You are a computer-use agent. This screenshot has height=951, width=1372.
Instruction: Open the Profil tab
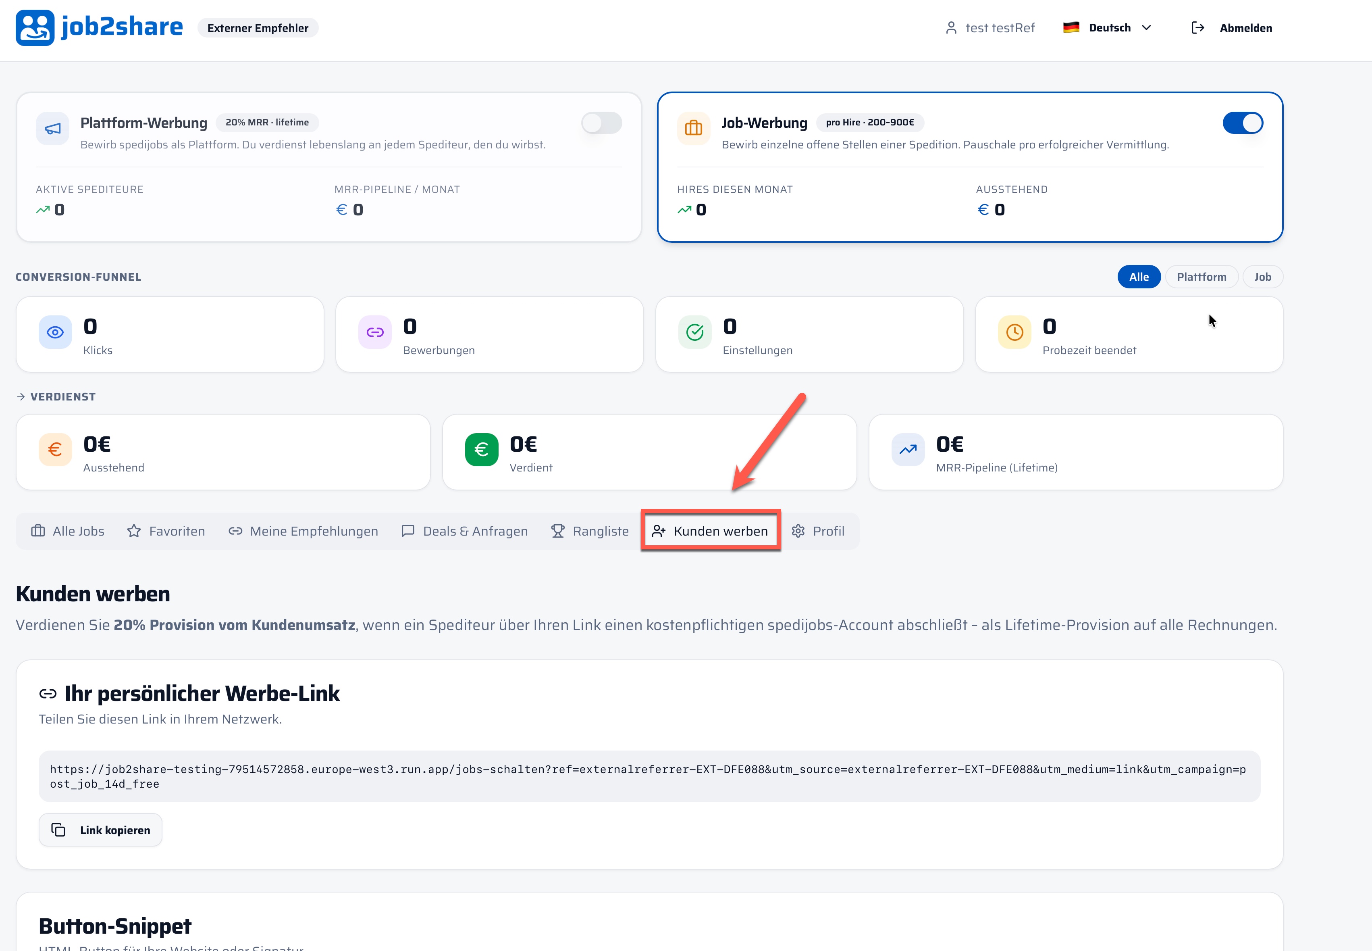click(x=818, y=531)
